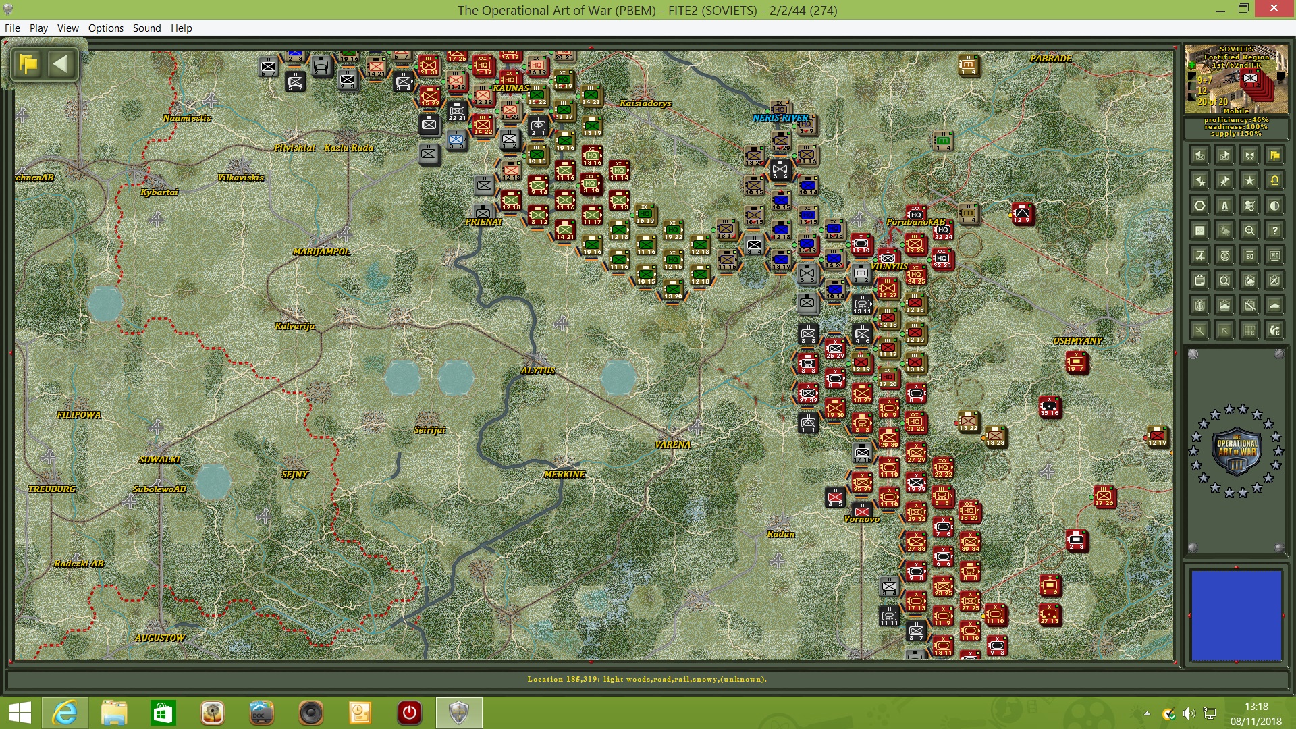Click the crossed-arrows envelope icon in control panel

tap(1249, 156)
